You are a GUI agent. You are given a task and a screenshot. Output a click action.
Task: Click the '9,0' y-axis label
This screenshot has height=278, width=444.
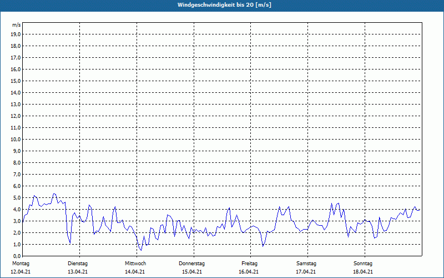(x=17, y=151)
